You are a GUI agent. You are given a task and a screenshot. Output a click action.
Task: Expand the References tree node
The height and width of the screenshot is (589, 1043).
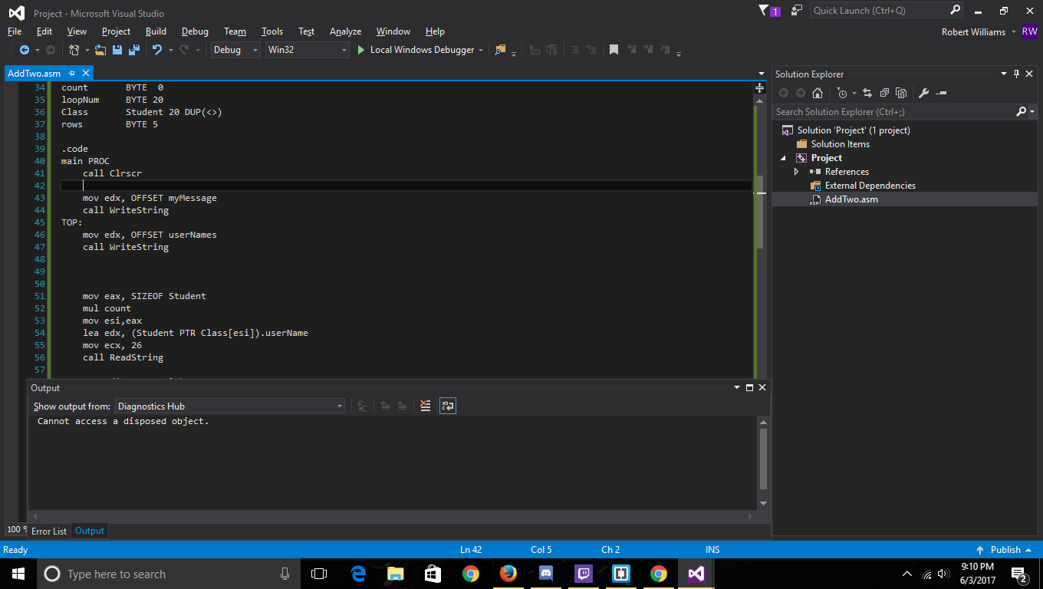tap(796, 172)
